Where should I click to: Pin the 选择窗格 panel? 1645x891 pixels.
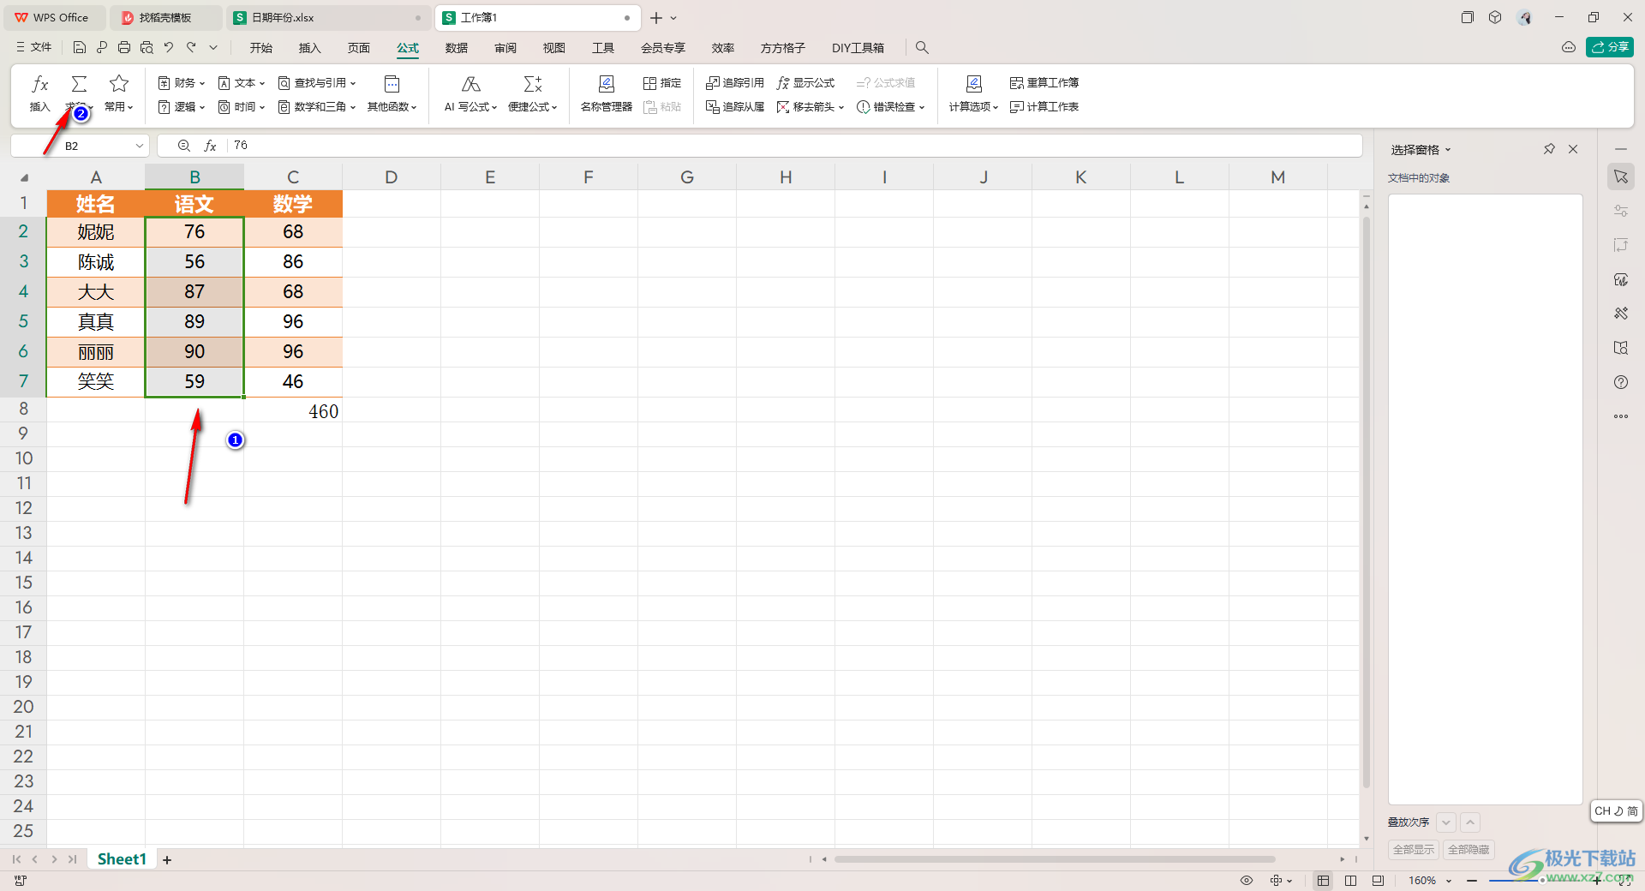click(x=1549, y=149)
